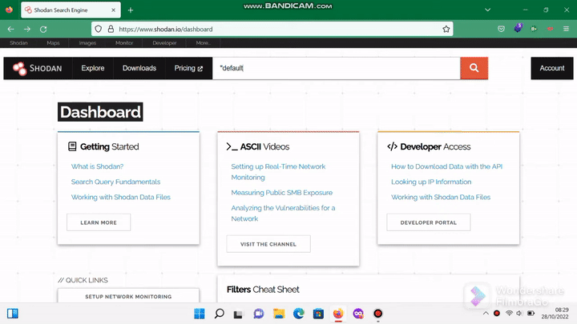The height and width of the screenshot is (324, 577).
Task: View site security padlock info
Action: pos(111,29)
